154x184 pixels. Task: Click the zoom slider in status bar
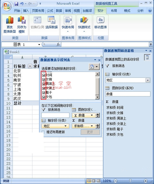(130, 181)
